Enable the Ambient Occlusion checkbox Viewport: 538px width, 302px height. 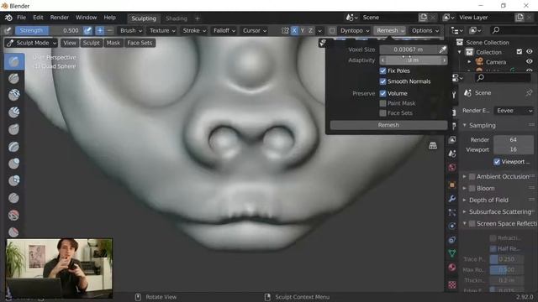[472, 177]
